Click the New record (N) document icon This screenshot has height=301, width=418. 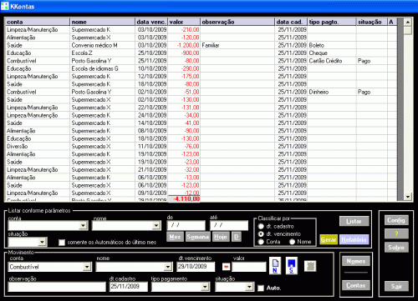point(275,266)
